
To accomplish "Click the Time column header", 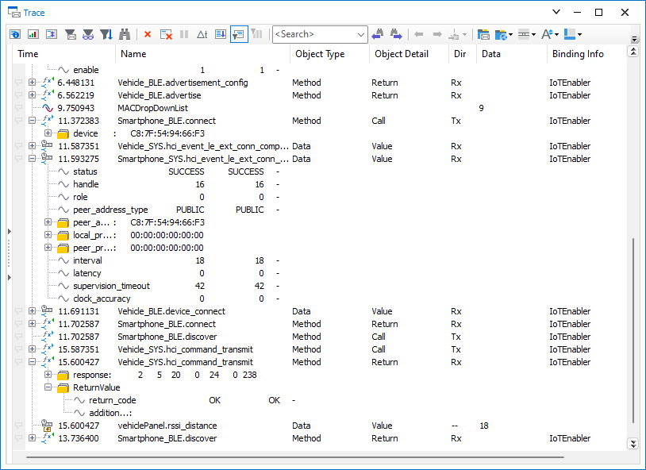I will point(63,54).
